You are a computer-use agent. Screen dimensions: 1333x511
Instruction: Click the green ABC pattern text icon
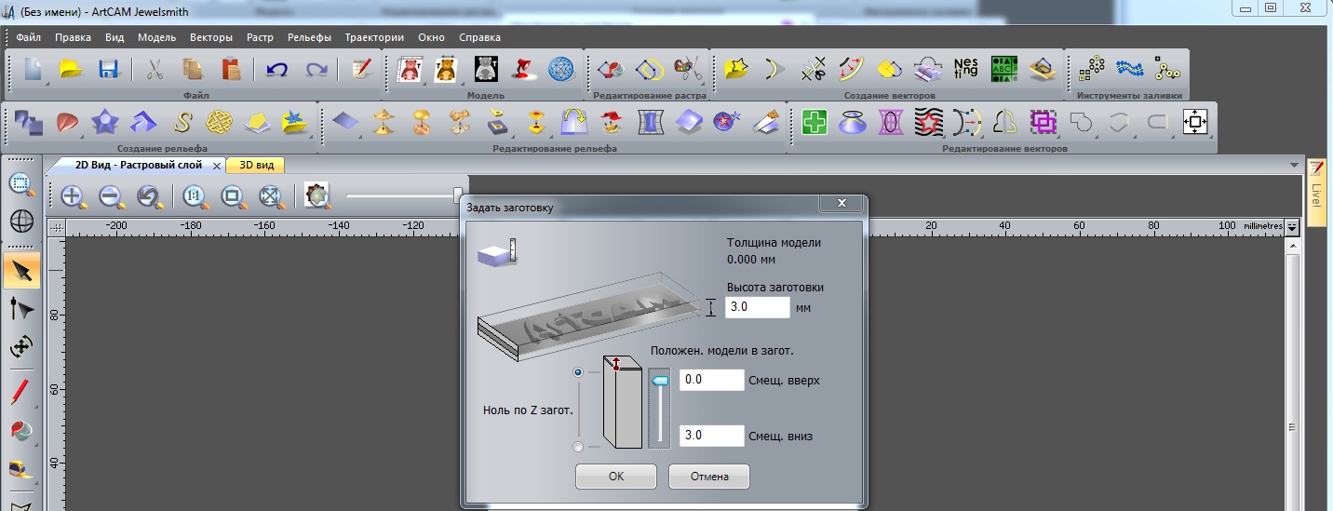(x=1003, y=69)
